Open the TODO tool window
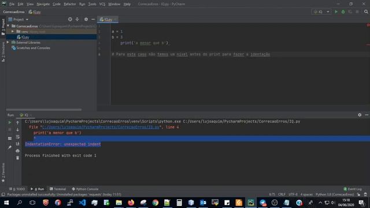Viewport: 370px width, 208px height. (x=17, y=189)
